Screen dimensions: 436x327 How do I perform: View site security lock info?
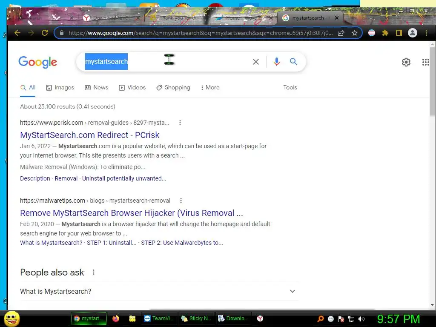pyautogui.click(x=62, y=33)
